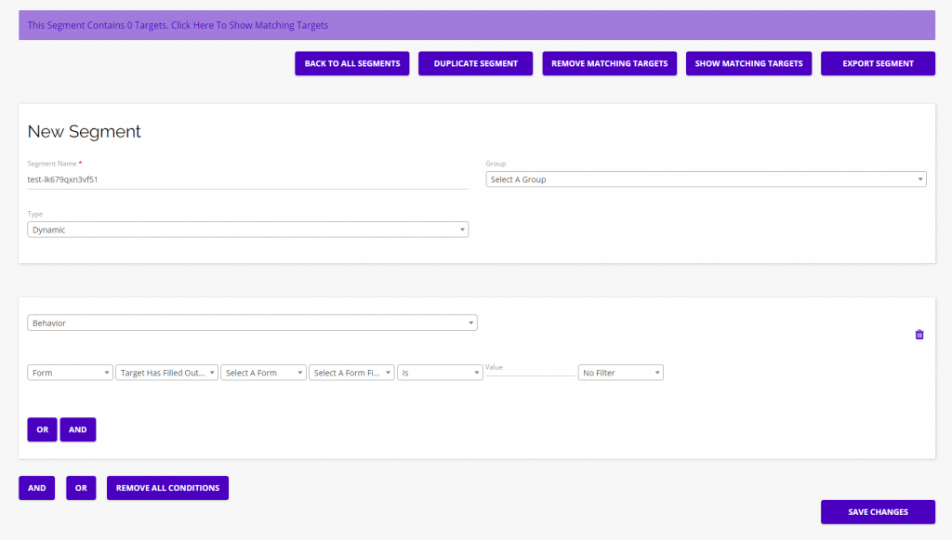Open the Is operator dropdown
This screenshot has height=540, width=952.
pos(440,372)
